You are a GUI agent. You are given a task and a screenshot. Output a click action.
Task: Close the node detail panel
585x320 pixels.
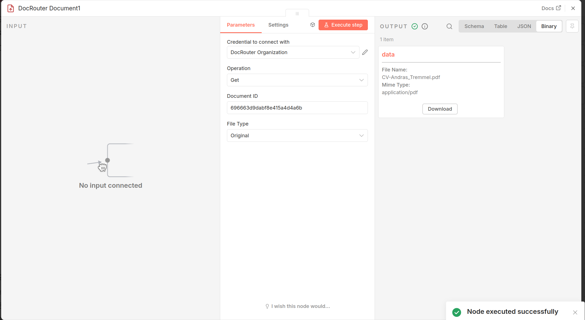coord(573,8)
